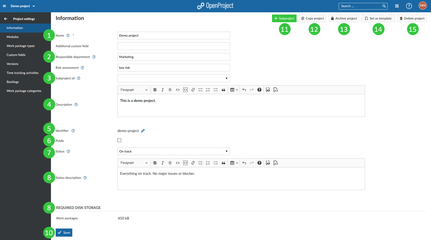Click the search magnifier icon
Viewport: 431px width, 240px height.
pyautogui.click(x=384, y=6)
